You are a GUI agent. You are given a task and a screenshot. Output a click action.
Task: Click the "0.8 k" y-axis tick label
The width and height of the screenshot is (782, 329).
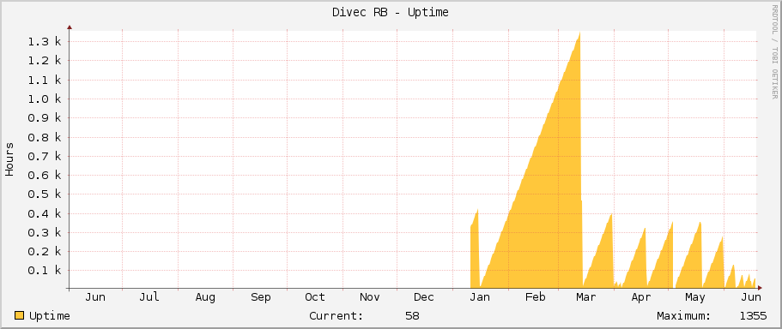pos(45,137)
